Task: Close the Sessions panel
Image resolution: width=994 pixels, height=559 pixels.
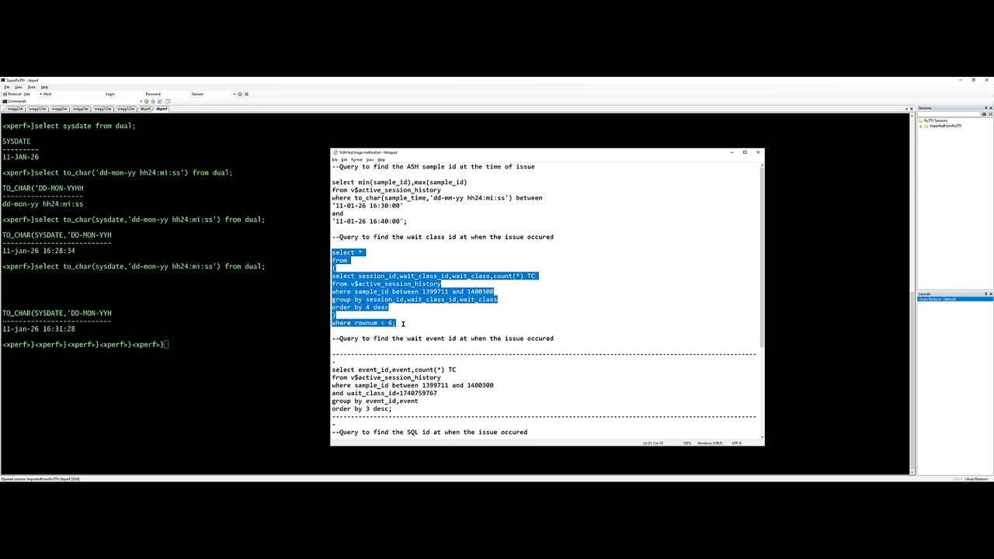Action: pyautogui.click(x=991, y=108)
